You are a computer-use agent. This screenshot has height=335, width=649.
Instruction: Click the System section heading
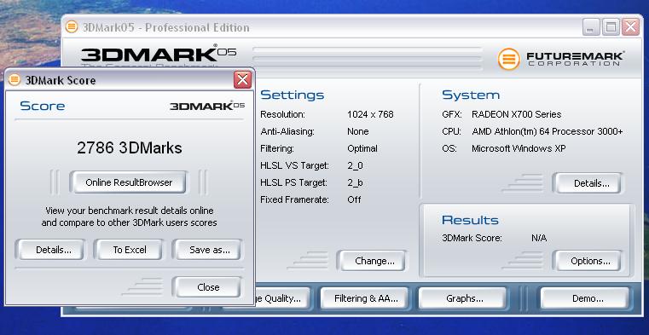(x=471, y=95)
